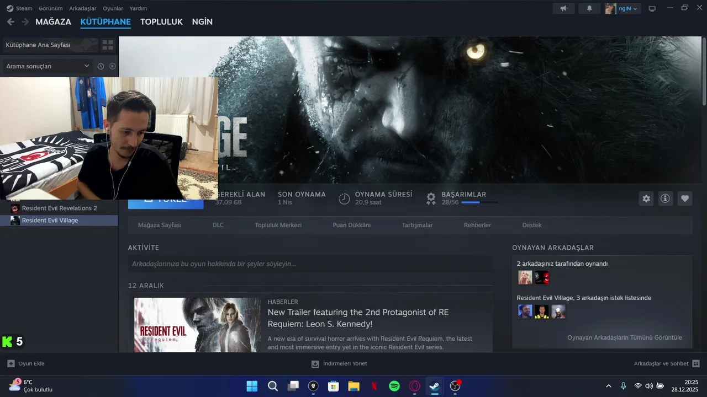Screen dimensions: 707x397
Task: Switch to the MAĞAZA tab
Action: click(53, 22)
